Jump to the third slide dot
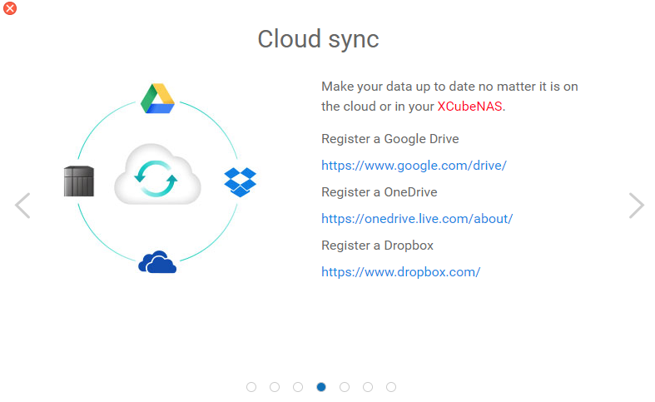This screenshot has height=402, width=655. pos(298,387)
